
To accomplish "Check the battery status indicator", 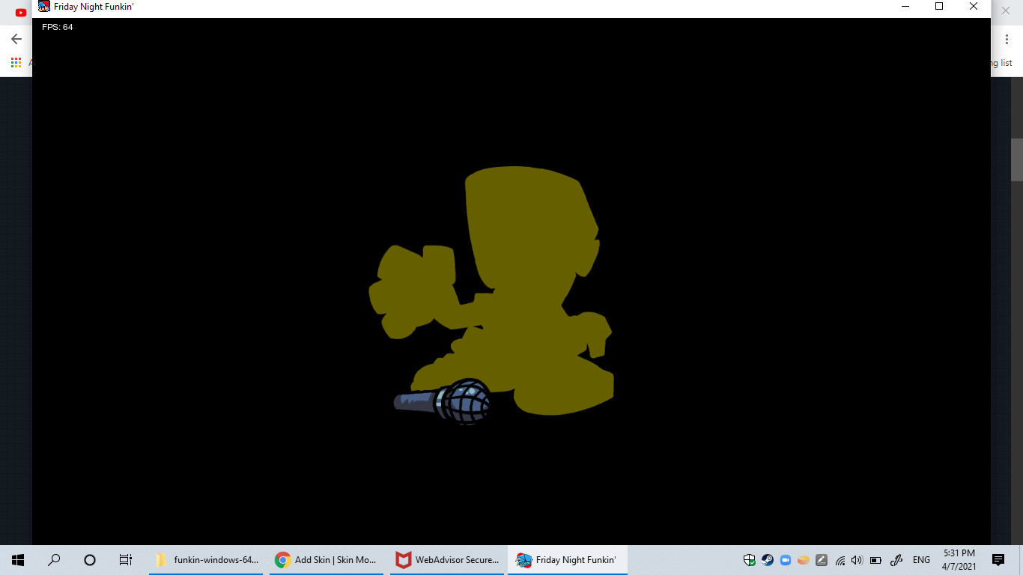I will (875, 560).
